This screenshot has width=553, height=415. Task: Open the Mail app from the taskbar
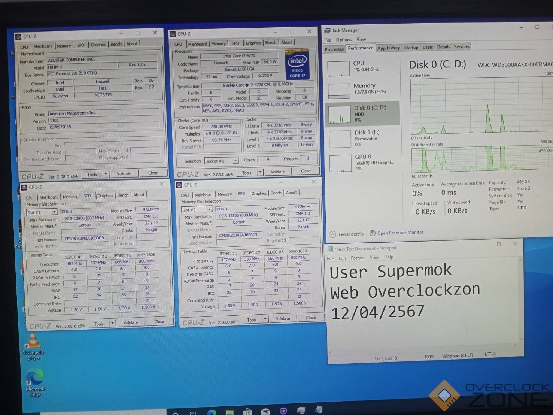pyautogui.click(x=265, y=412)
